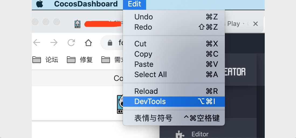Choose Select All menu entry
Screen dimensions: 296x138
[174, 75]
